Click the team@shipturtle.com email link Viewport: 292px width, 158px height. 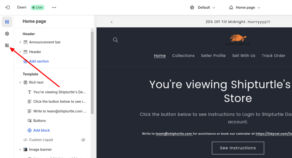[174, 134]
